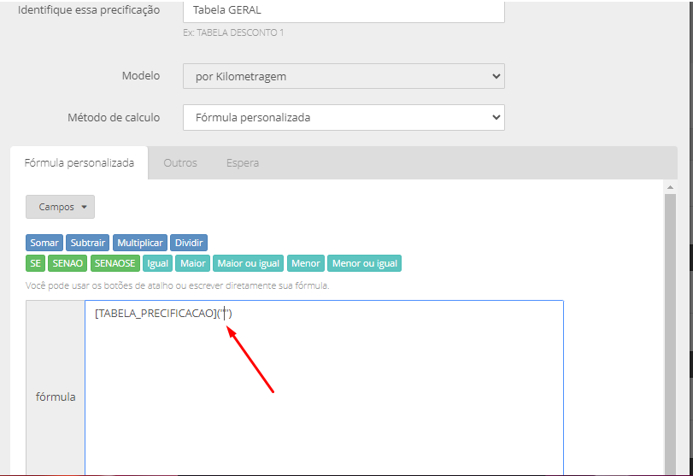This screenshot has height=476, width=693.
Task: Insert the Subtrair operator
Action: [x=88, y=243]
